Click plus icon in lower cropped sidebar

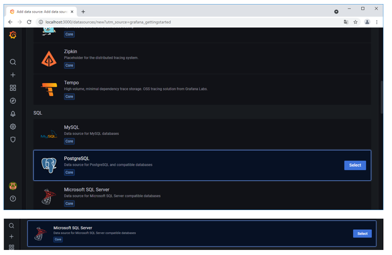[12, 237]
